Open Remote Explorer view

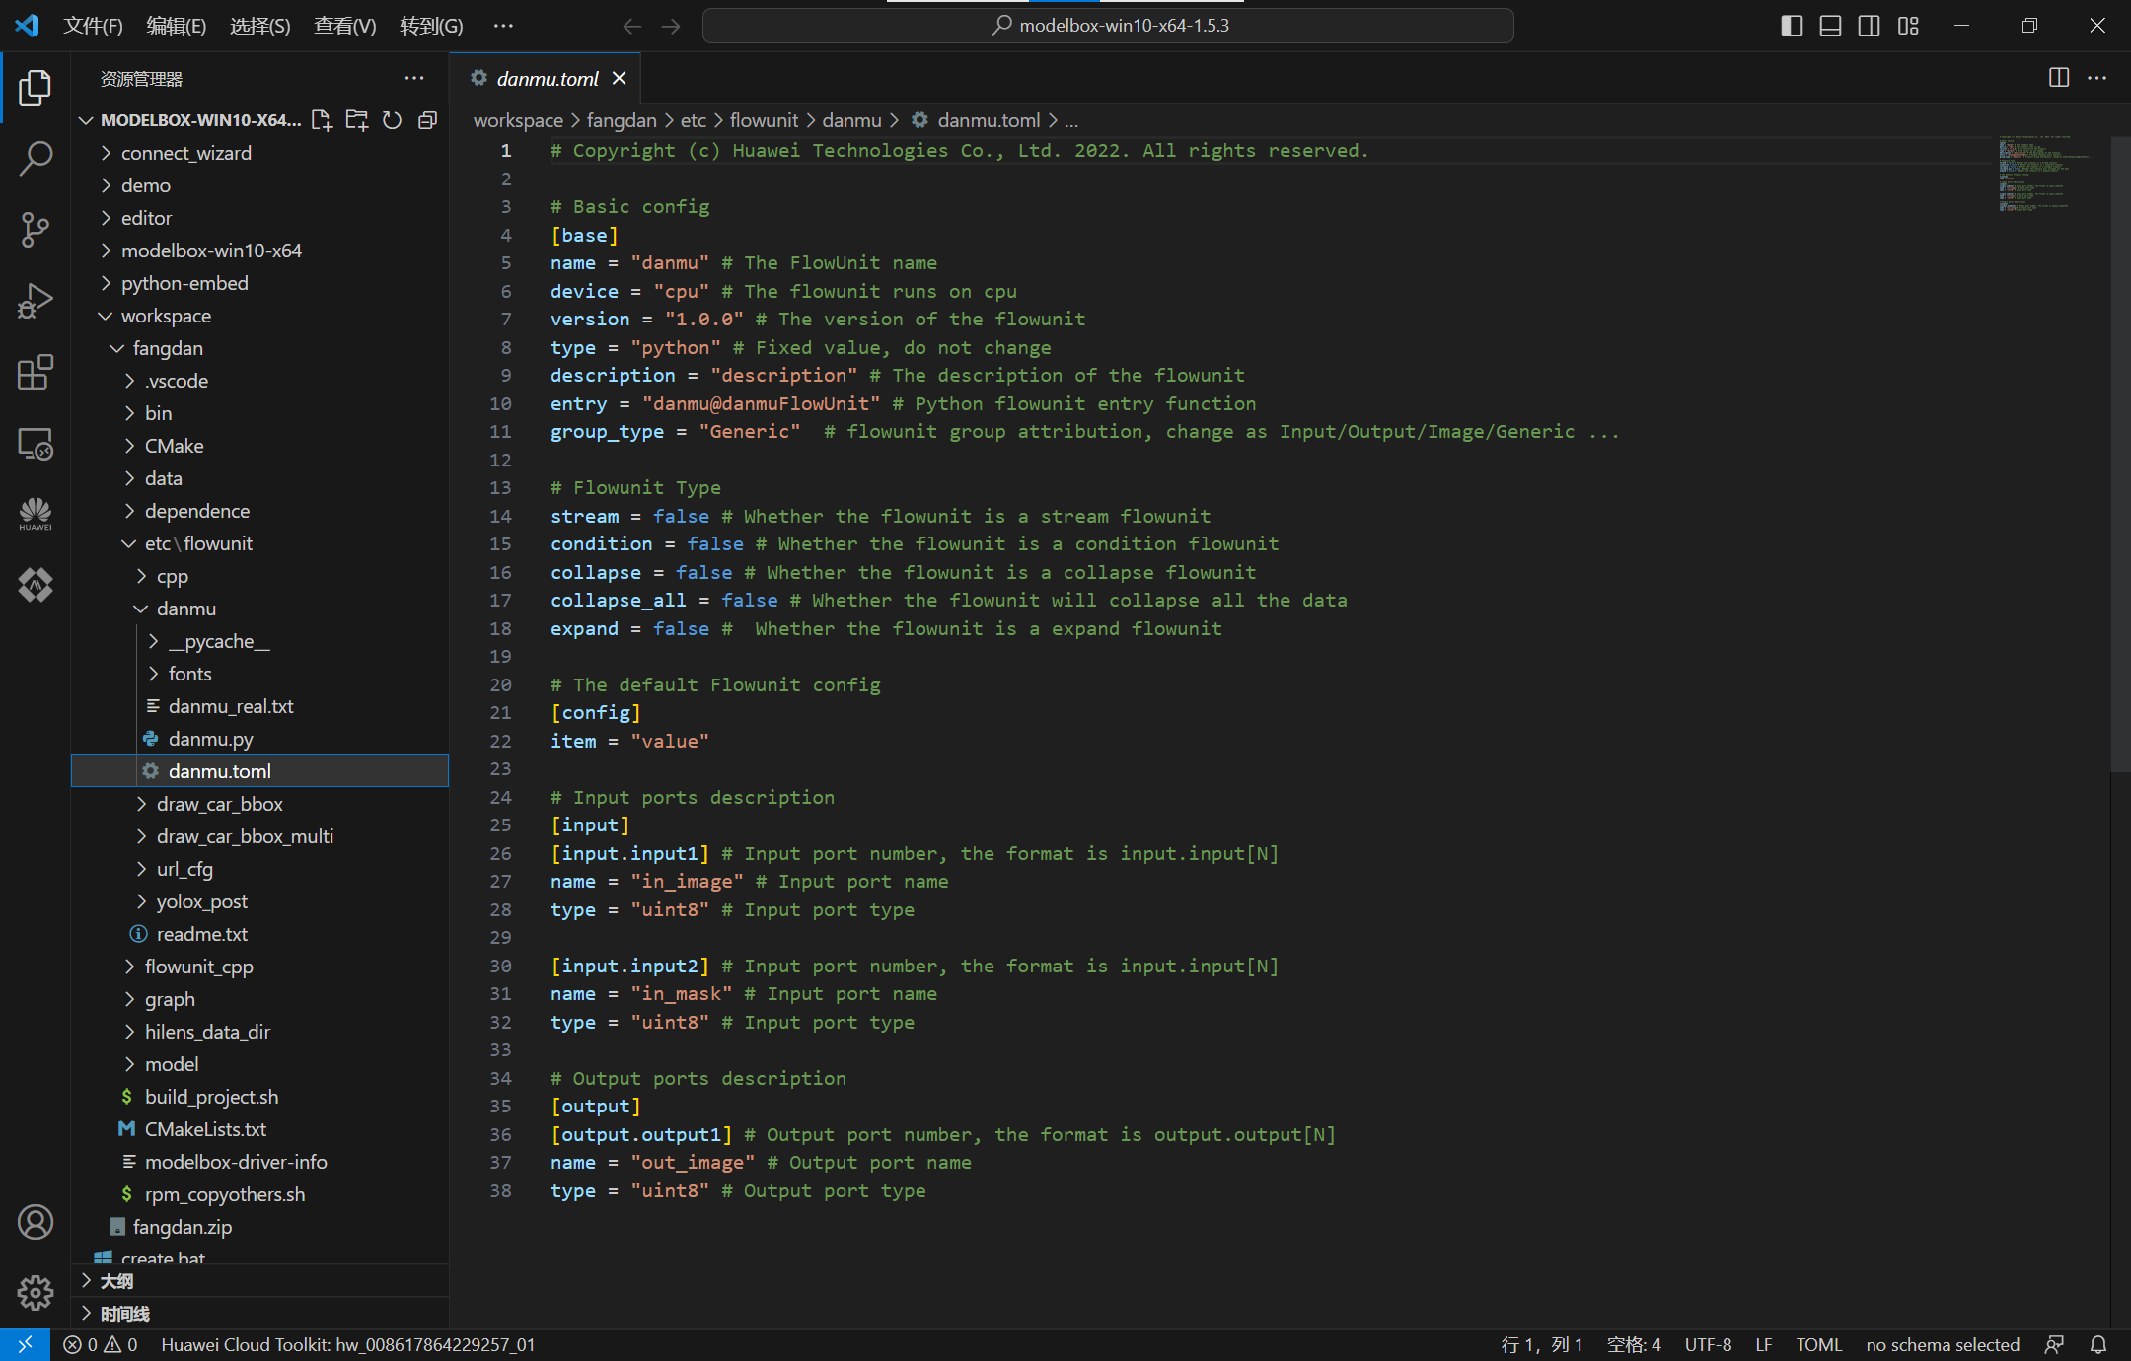pyautogui.click(x=36, y=444)
